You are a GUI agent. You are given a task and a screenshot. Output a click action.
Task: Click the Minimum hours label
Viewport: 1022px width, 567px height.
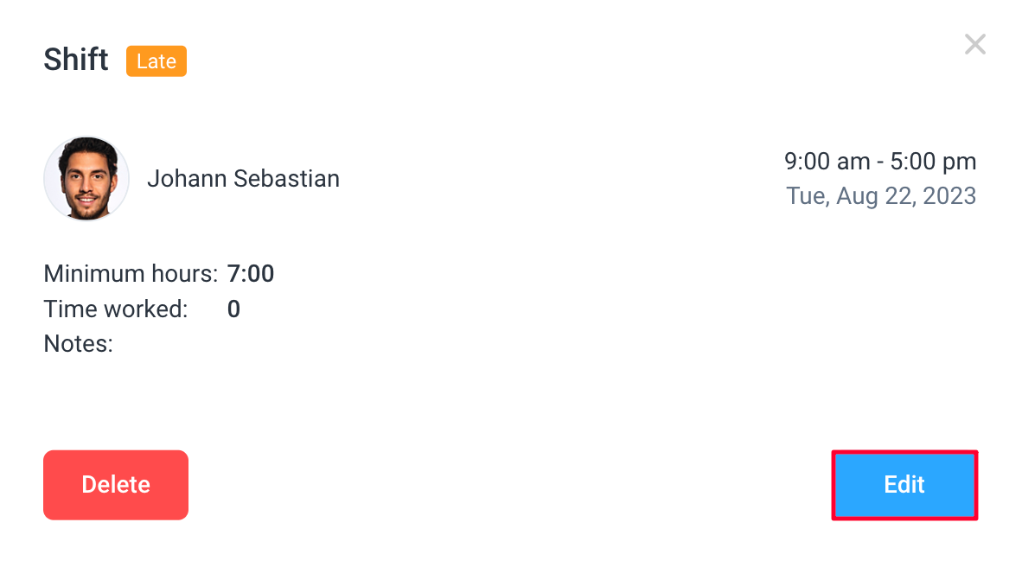(131, 274)
